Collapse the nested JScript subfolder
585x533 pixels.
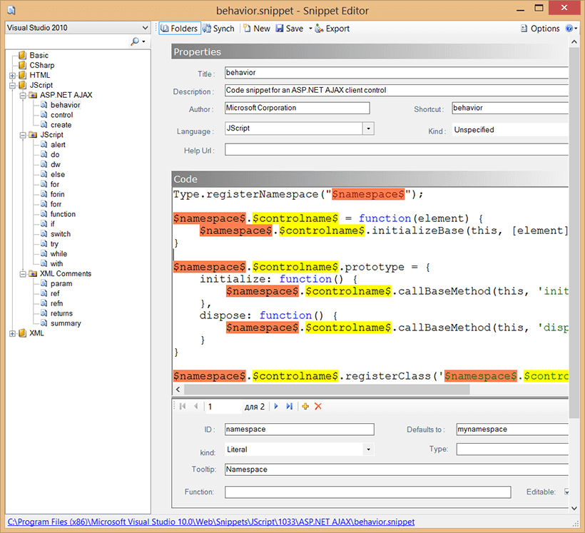23,135
